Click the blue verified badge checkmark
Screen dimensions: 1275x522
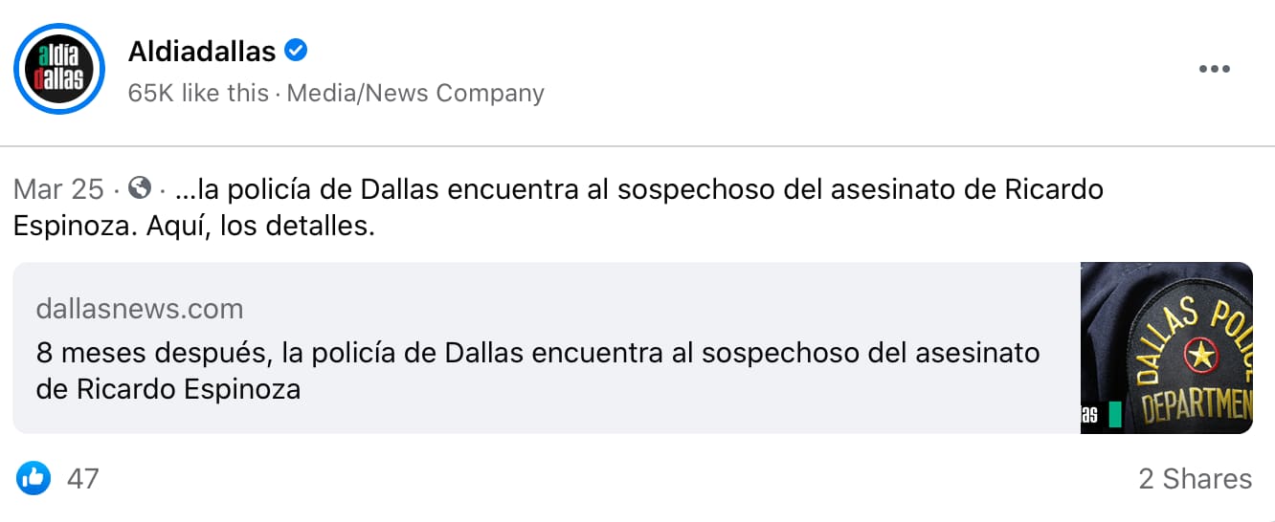[x=297, y=51]
